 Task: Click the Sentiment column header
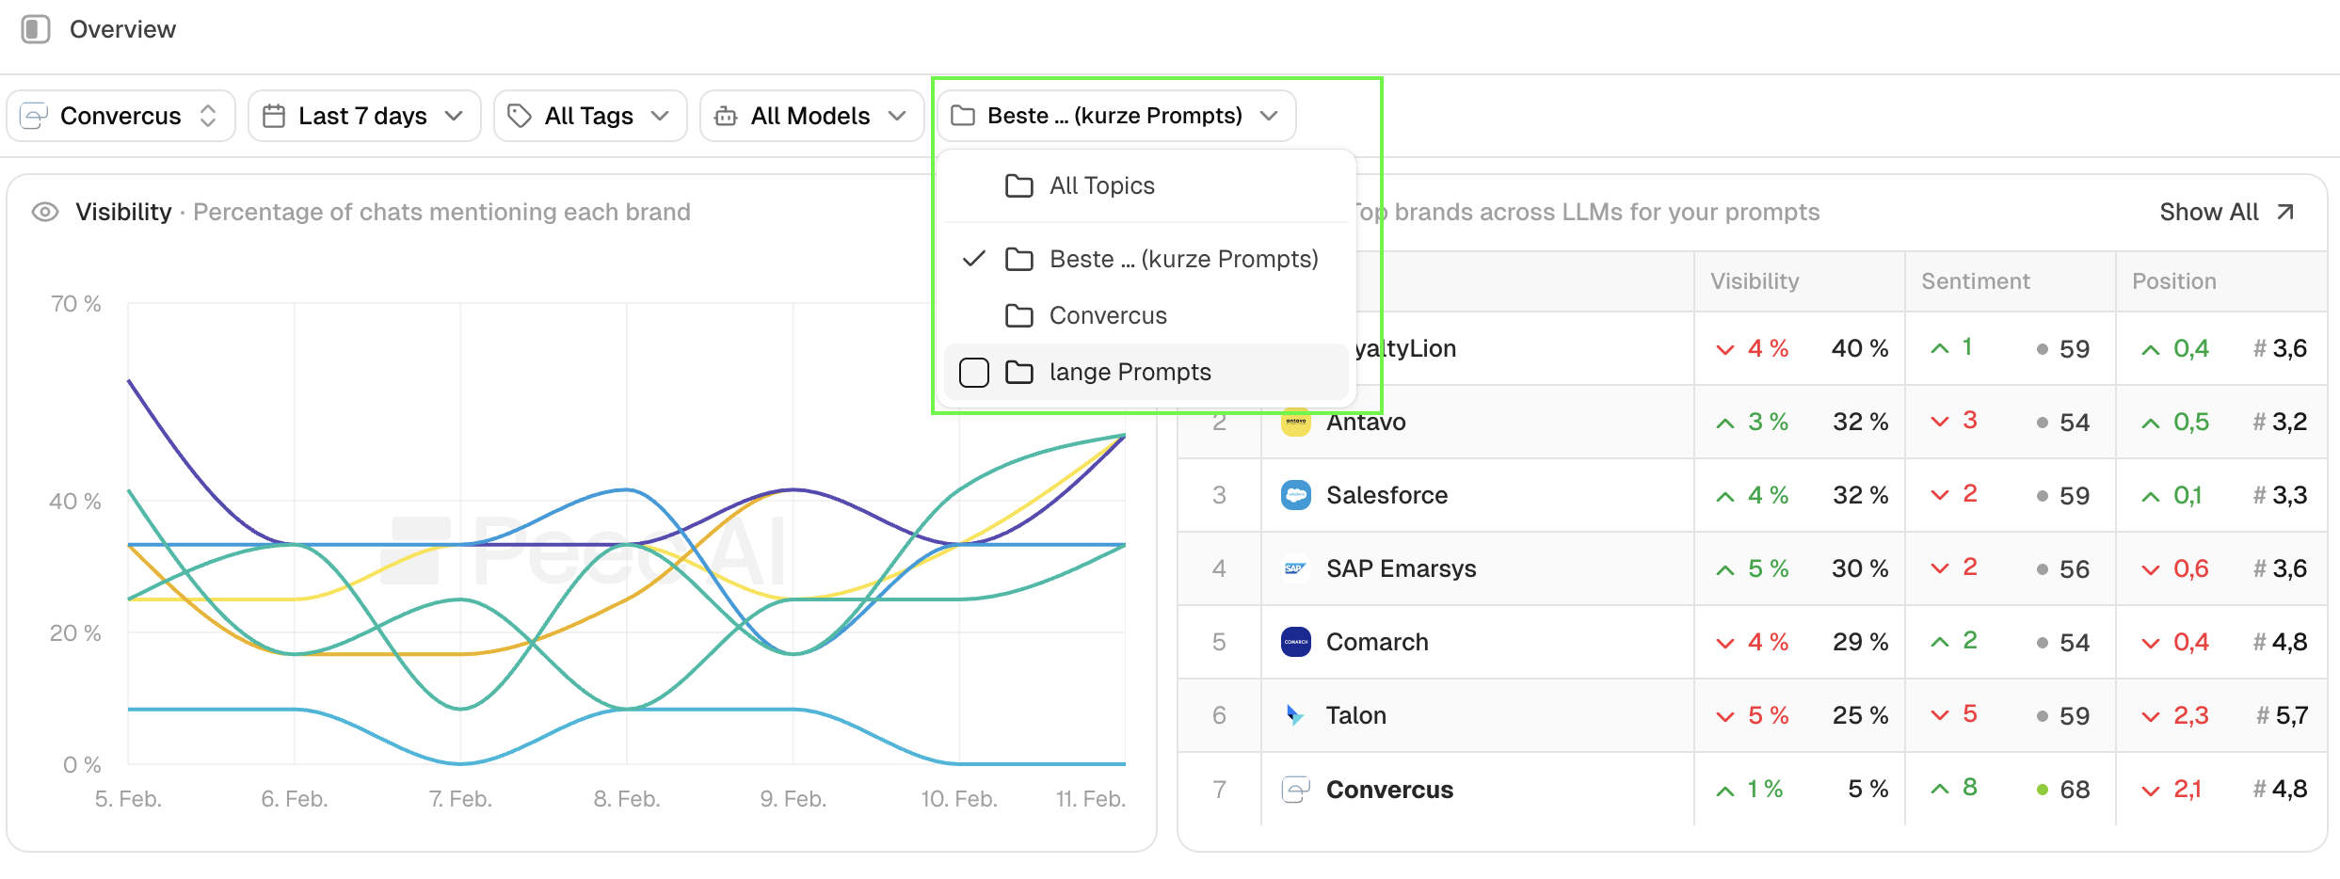click(x=1976, y=281)
